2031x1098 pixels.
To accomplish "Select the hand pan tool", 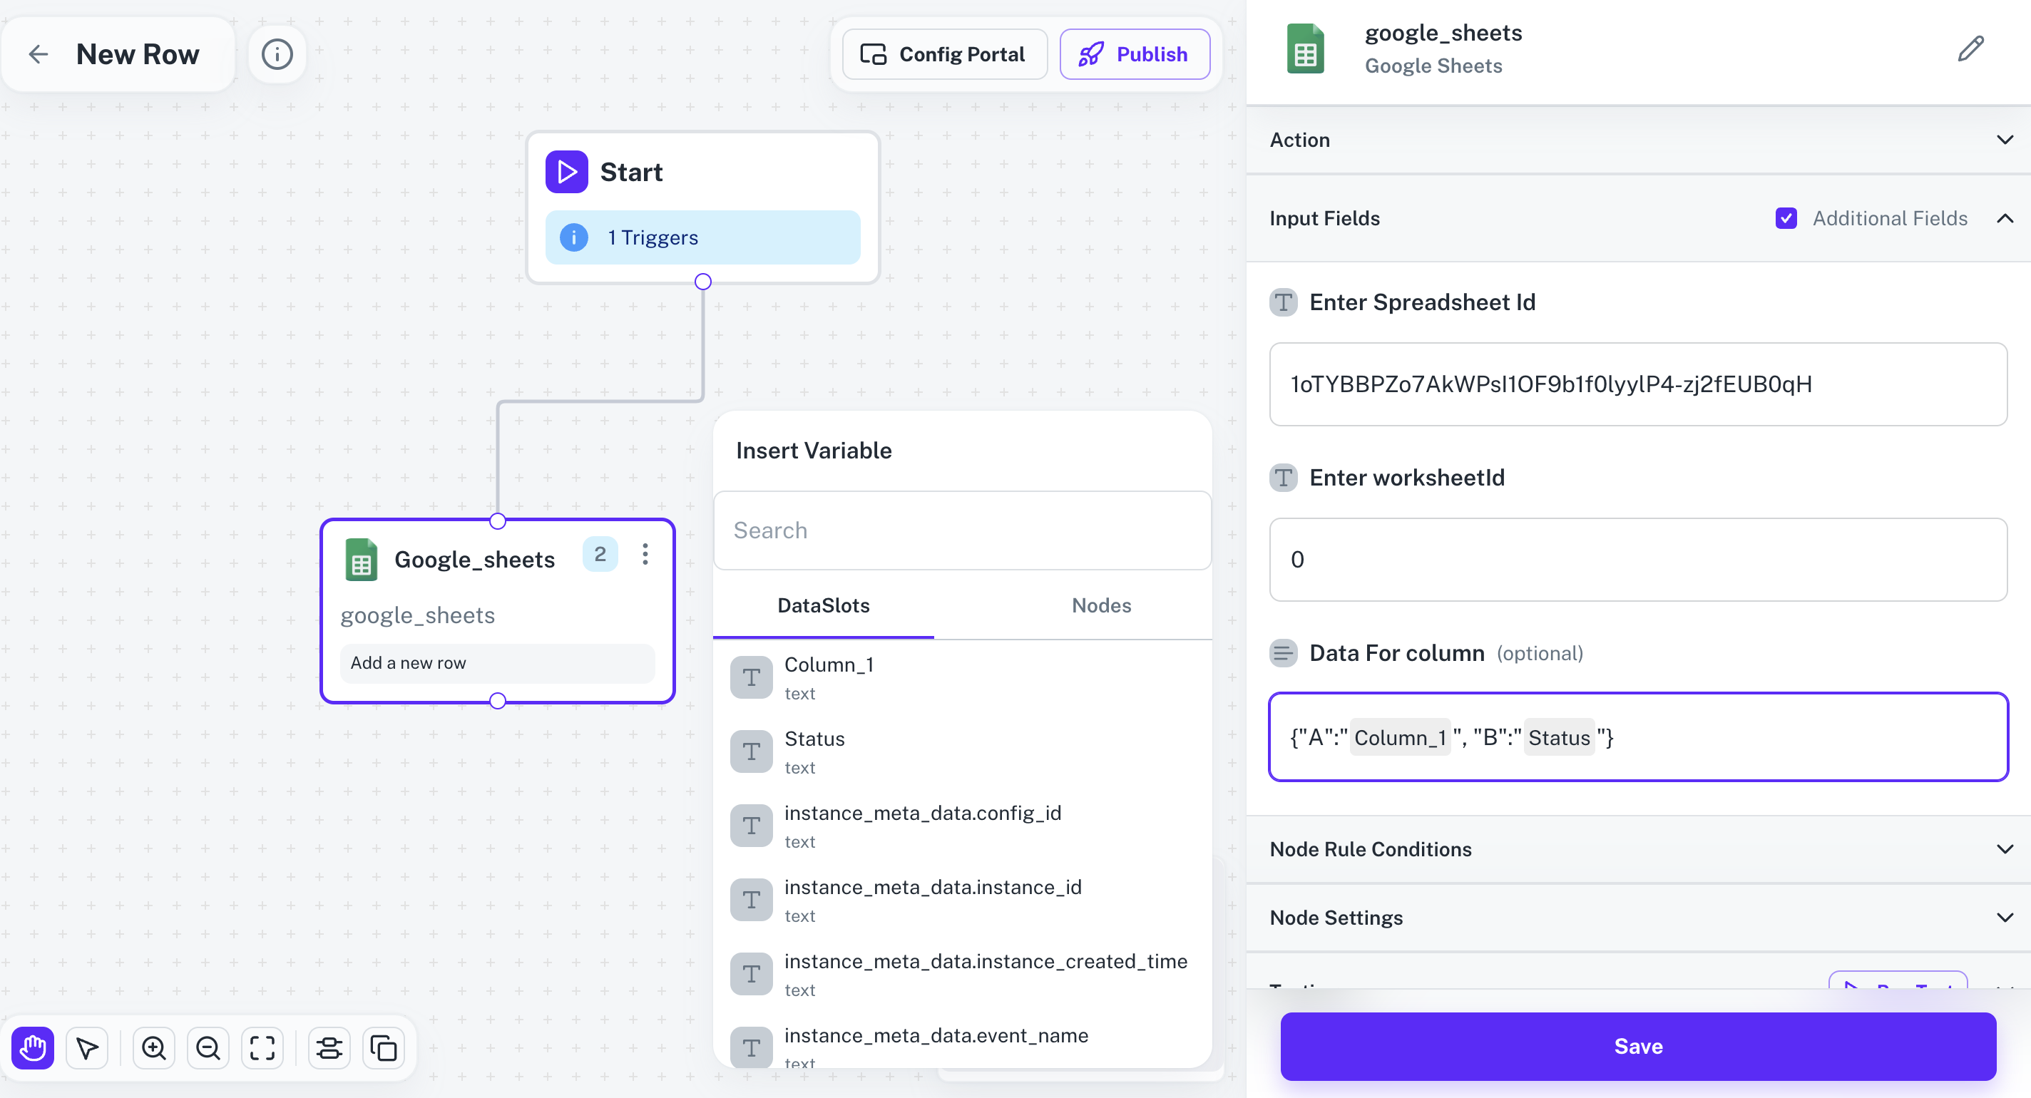I will (x=32, y=1048).
